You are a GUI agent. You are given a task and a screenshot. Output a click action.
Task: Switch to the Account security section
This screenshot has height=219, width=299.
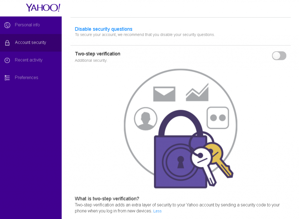tap(30, 43)
